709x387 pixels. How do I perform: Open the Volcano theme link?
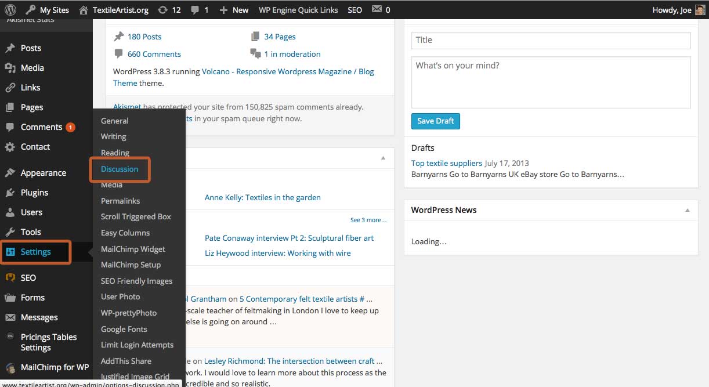tap(244, 77)
